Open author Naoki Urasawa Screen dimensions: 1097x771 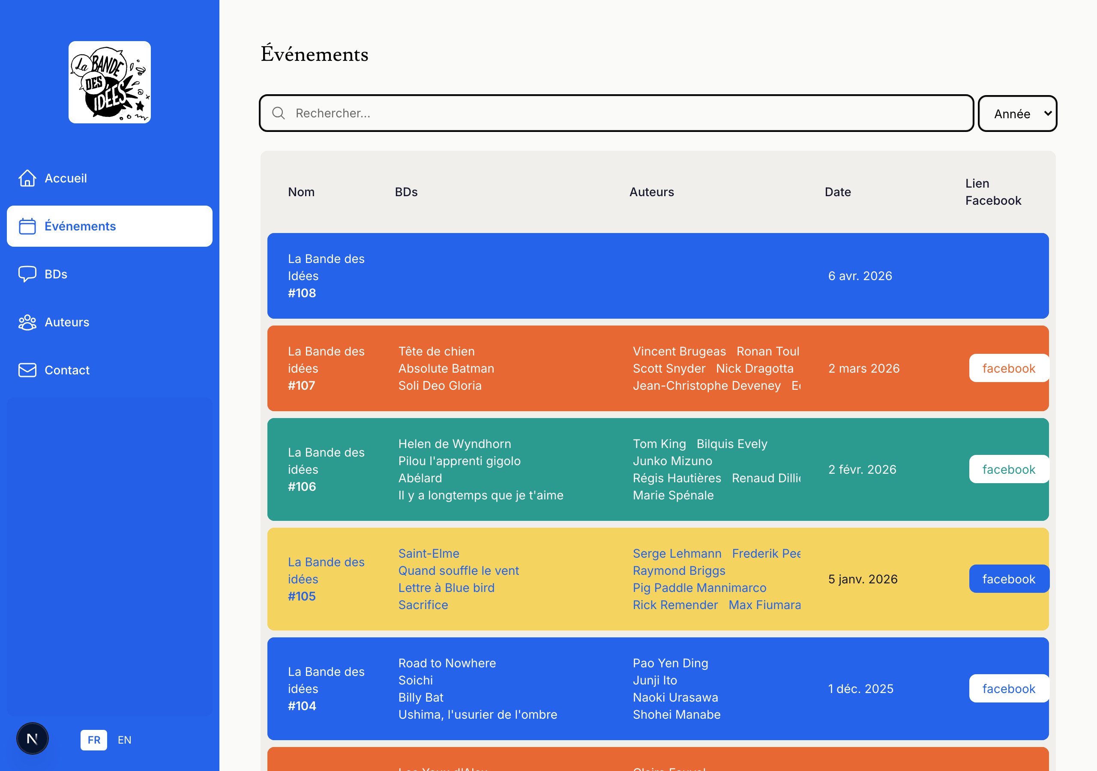tap(675, 697)
